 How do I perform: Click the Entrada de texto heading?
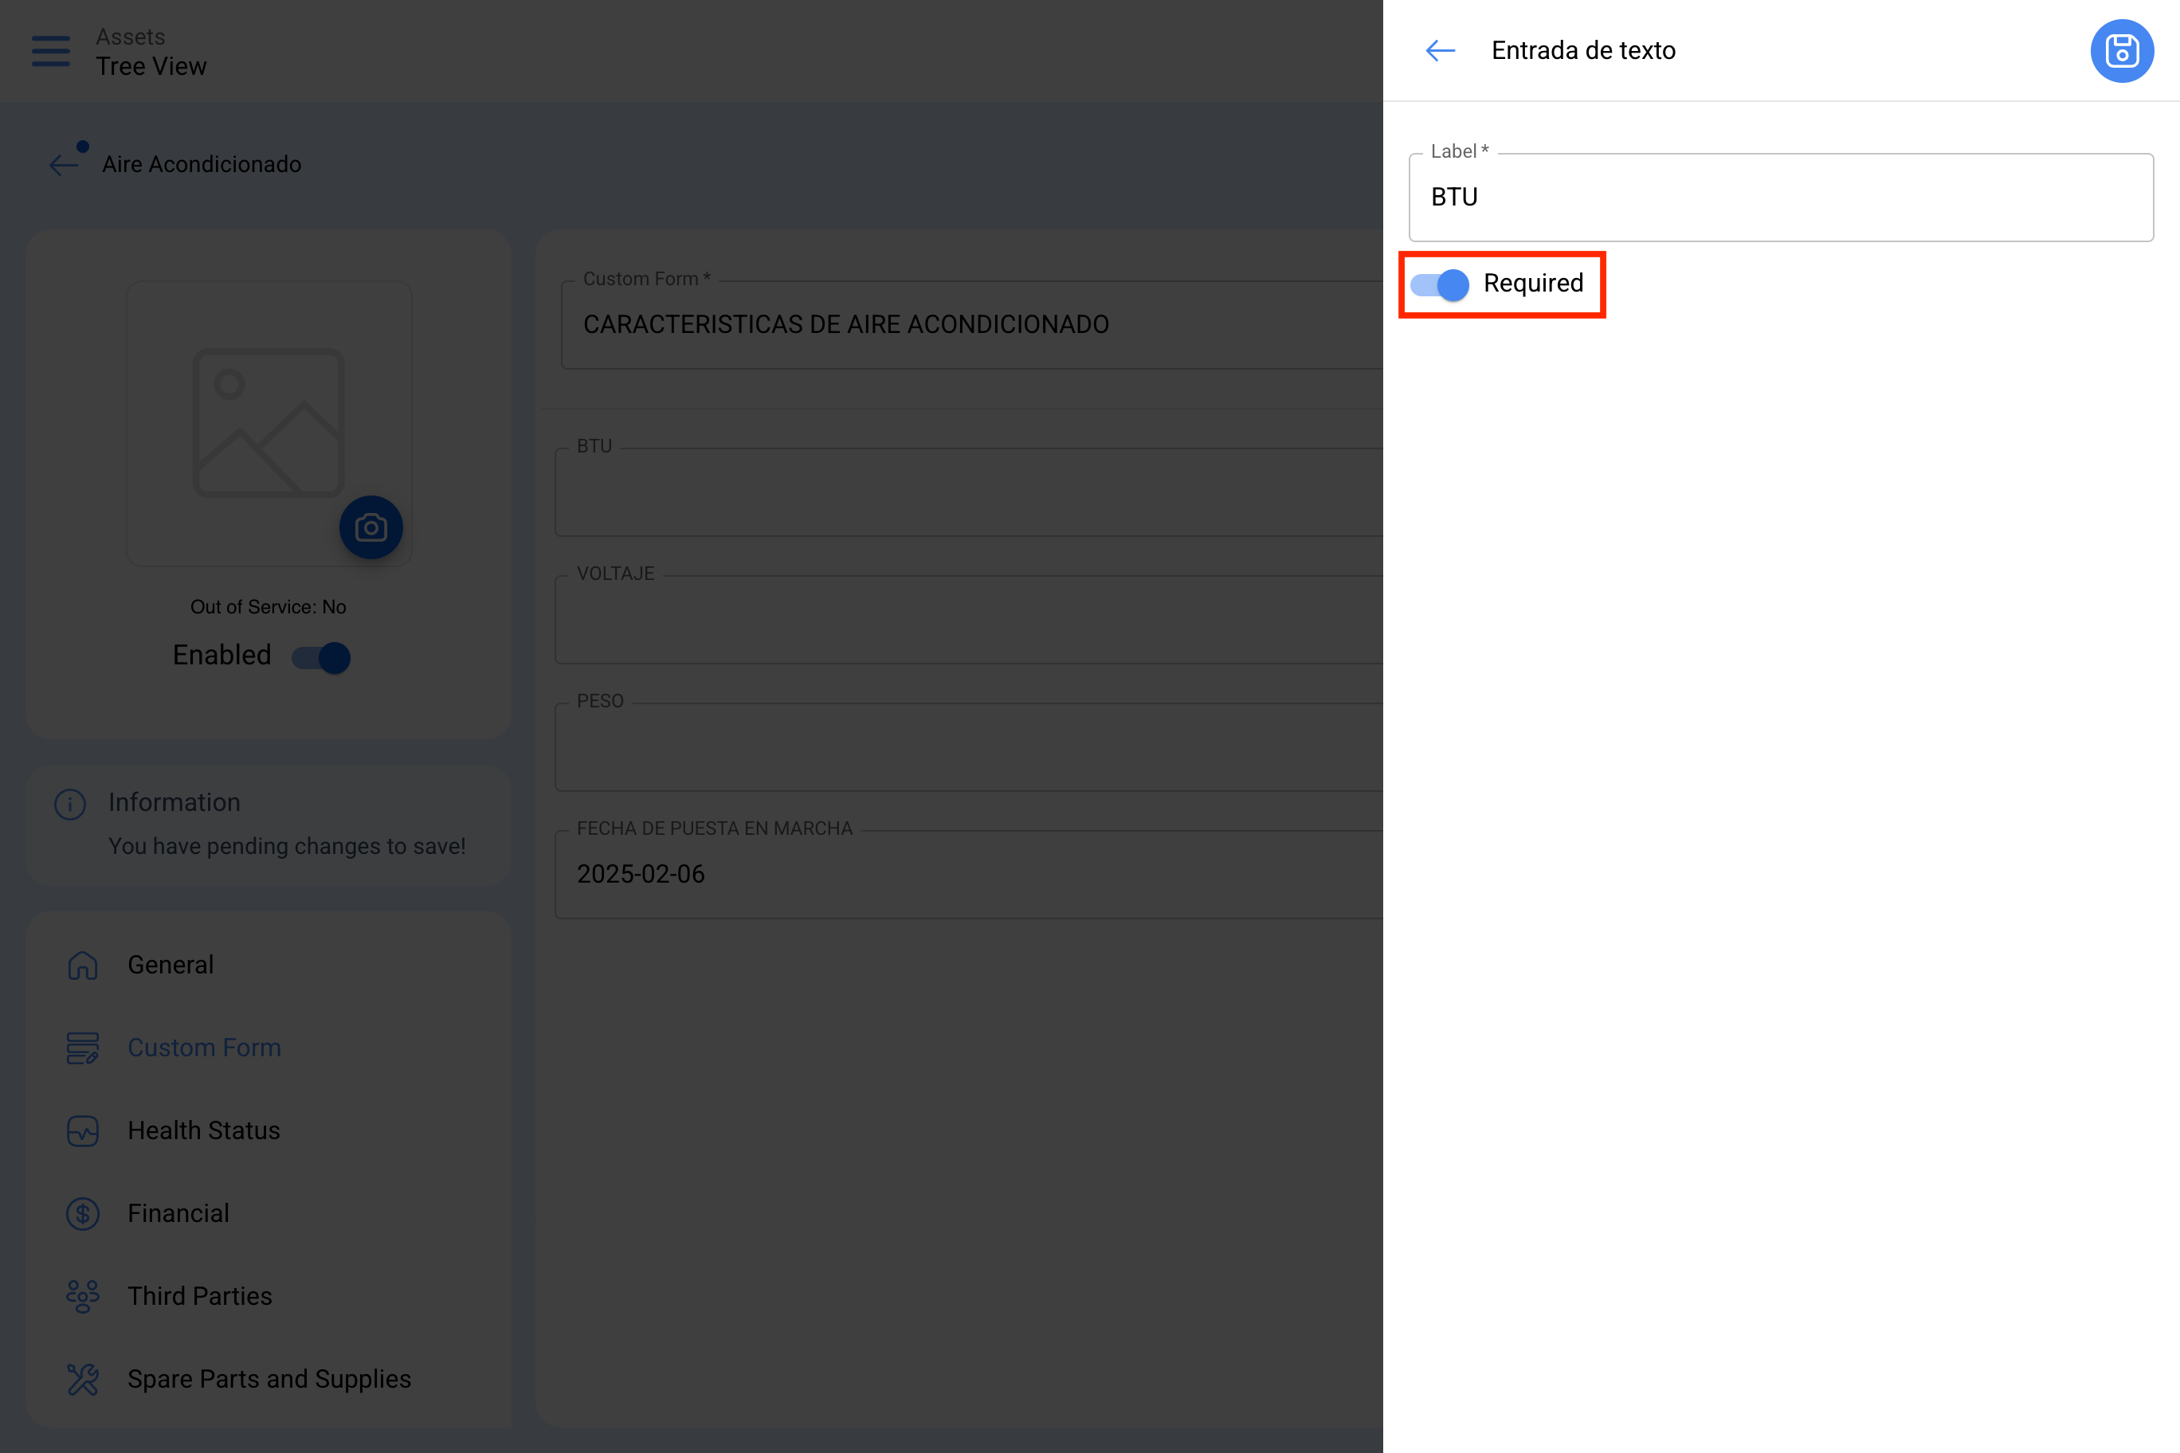[1583, 51]
